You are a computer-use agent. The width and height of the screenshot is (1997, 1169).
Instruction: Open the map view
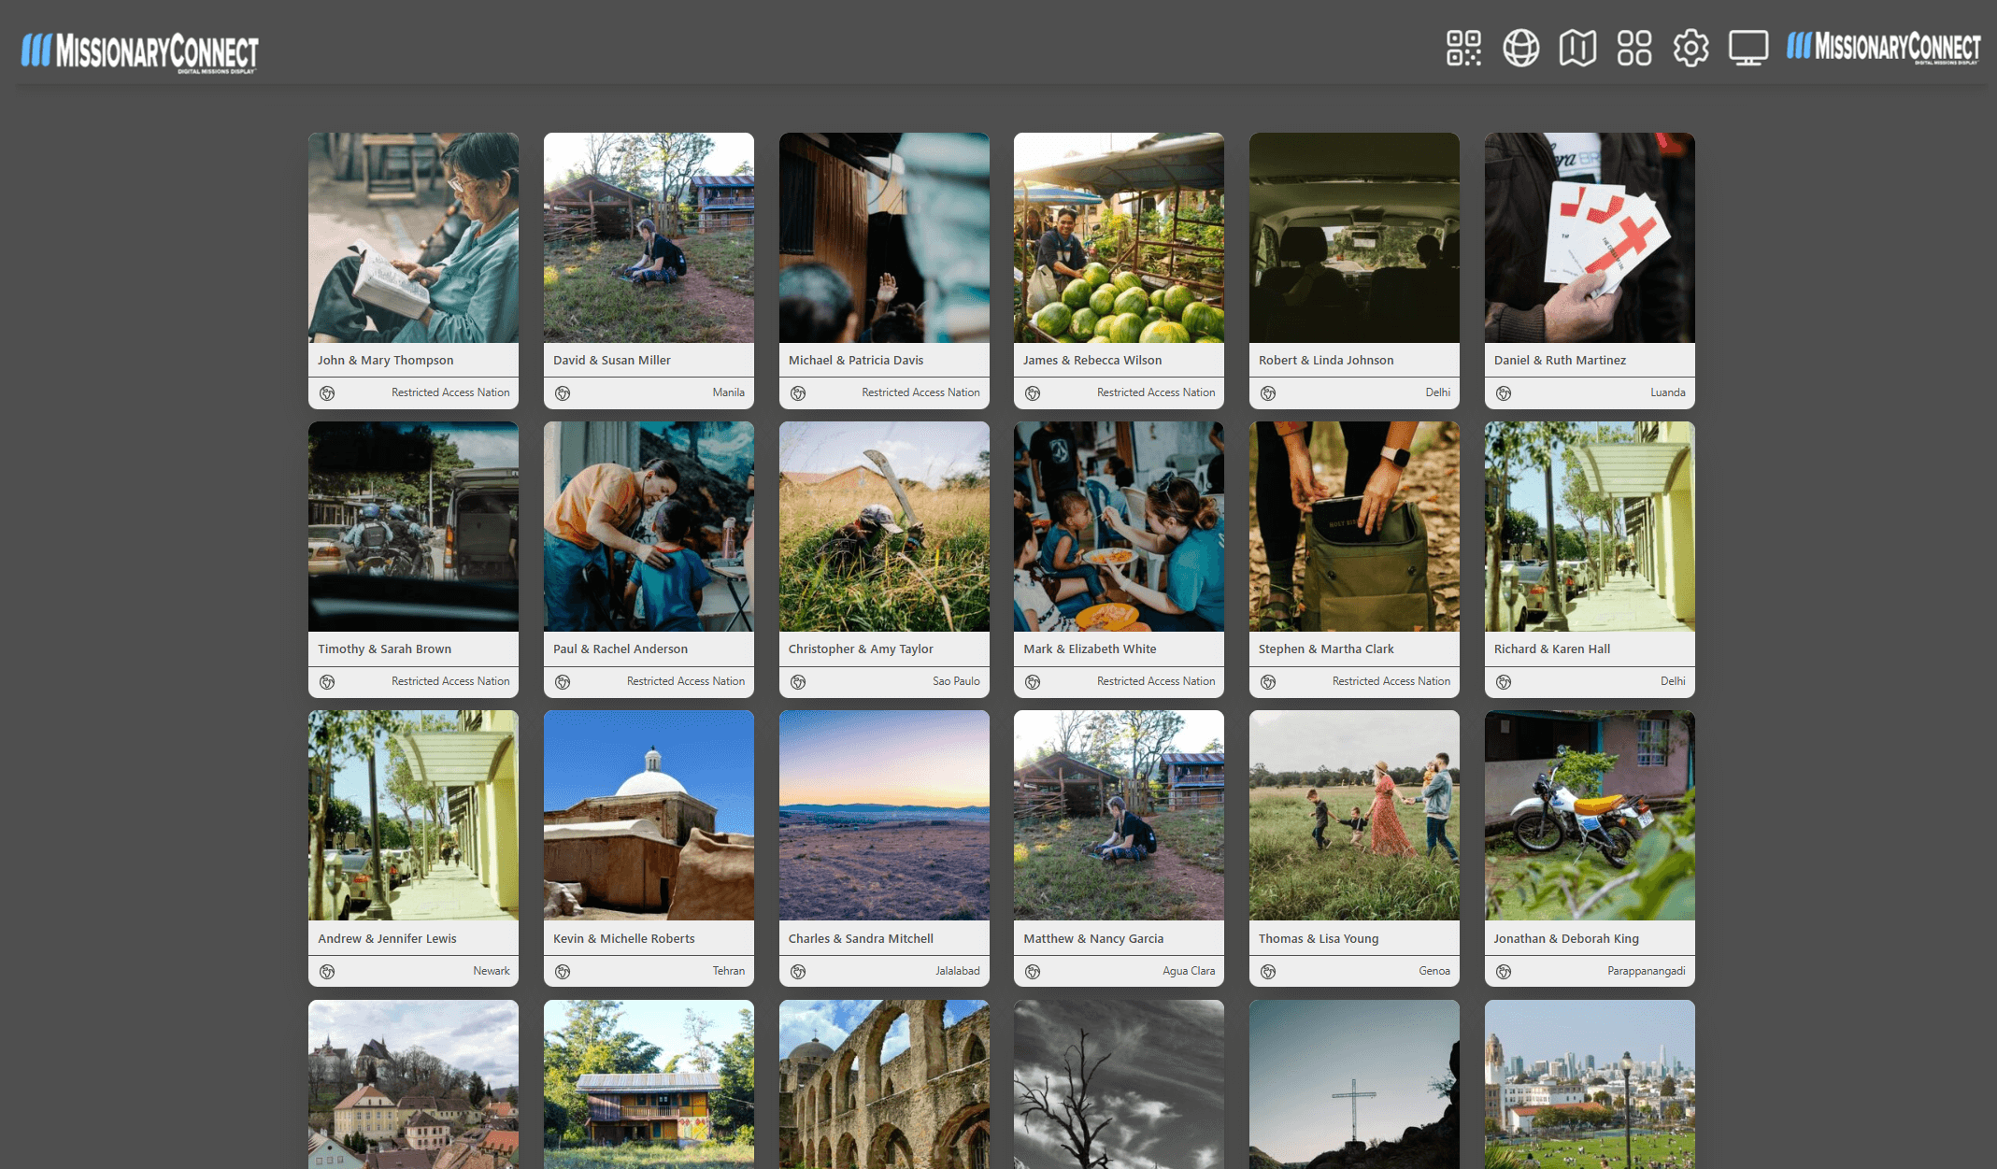tap(1577, 48)
